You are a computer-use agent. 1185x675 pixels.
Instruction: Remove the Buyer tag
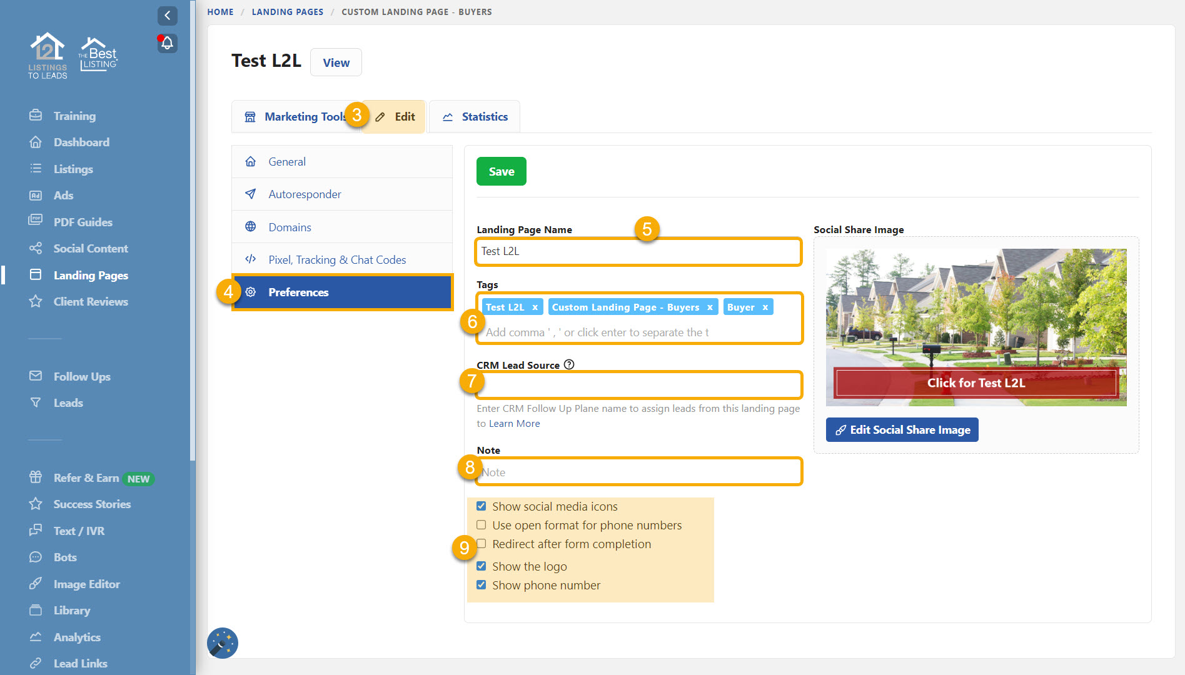click(765, 307)
